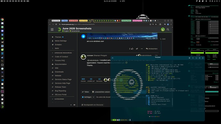The height and width of the screenshot is (124, 221).
Task: Open the Terminal hamburger menu
Action: pos(193,58)
